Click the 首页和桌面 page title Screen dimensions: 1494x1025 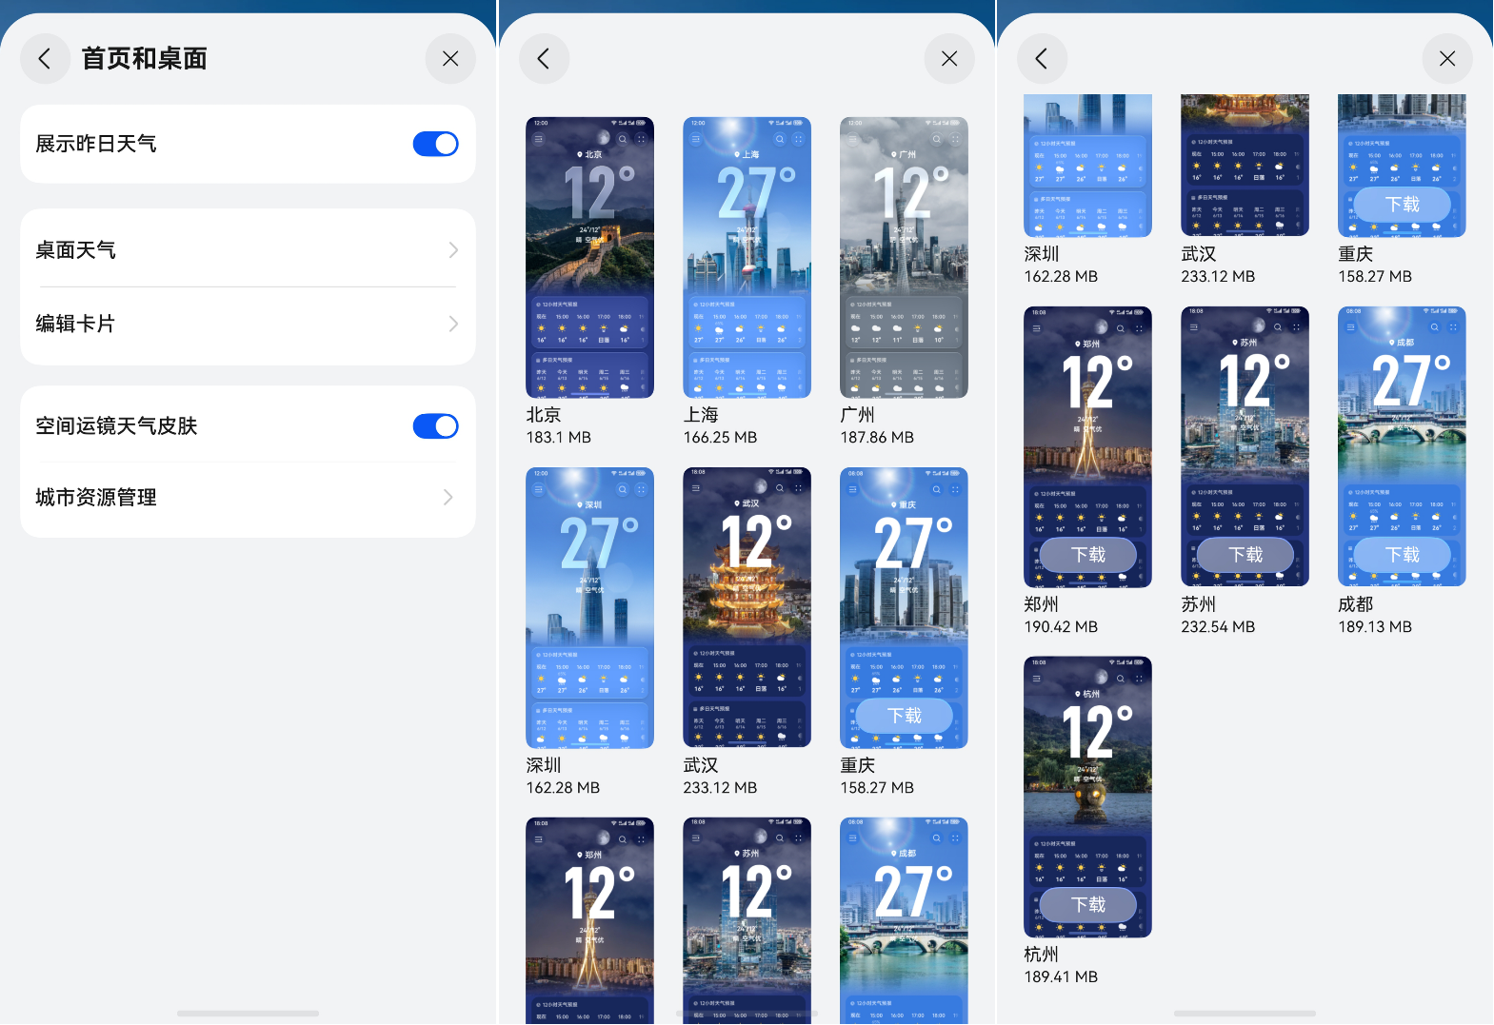coord(145,59)
